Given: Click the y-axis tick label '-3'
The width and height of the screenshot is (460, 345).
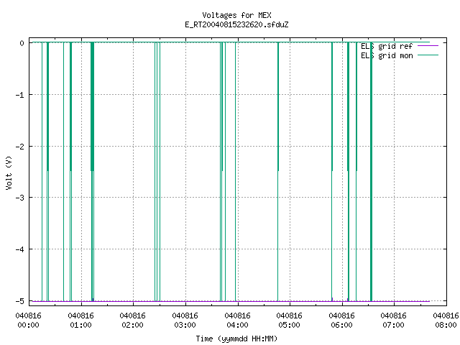Looking at the screenshot, I should 20,198.
